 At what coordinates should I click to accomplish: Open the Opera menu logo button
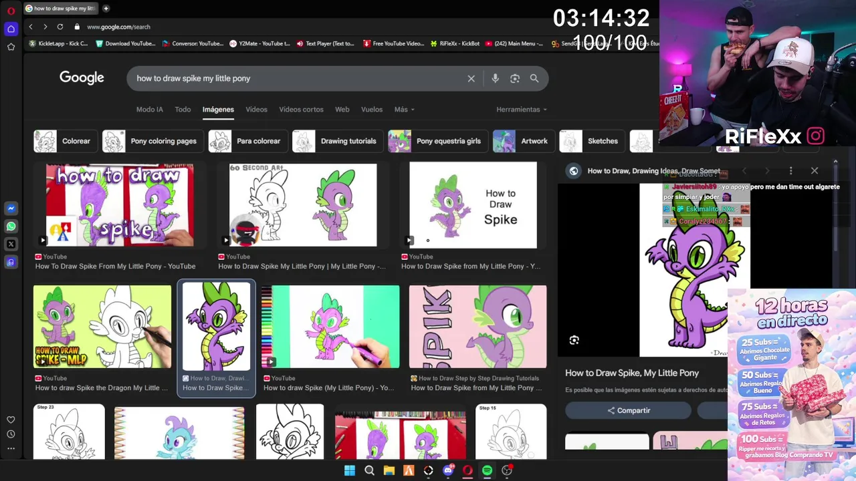(x=11, y=11)
